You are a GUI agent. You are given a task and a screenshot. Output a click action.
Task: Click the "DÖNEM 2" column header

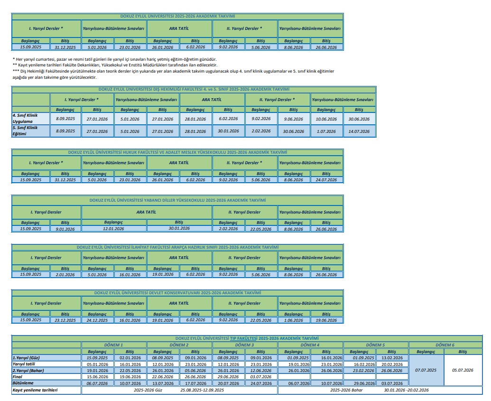pyautogui.click(x=179, y=345)
